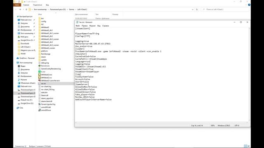Select the update folder
Image resolution: width=264 pixels, height=148 pixels.
(x=44, y=60)
